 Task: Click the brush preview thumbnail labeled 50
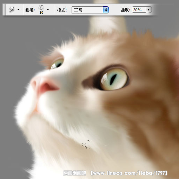[41, 9]
